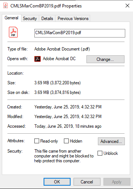
Task: Click the file size value text
Action: 57,83
